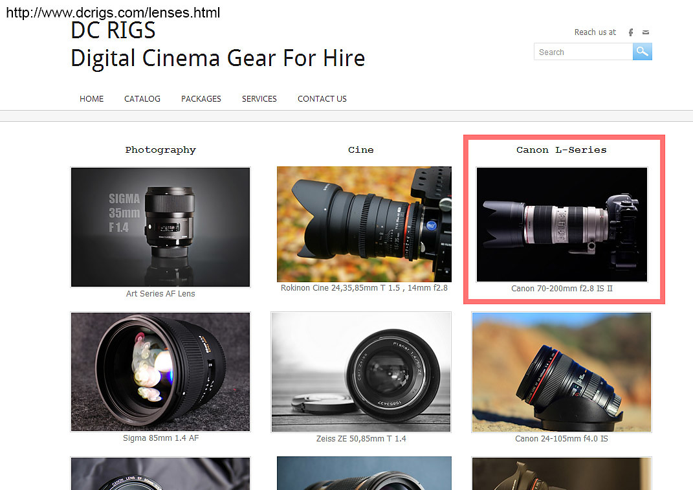Select the Canon 70-200mm lens image

pos(562,224)
